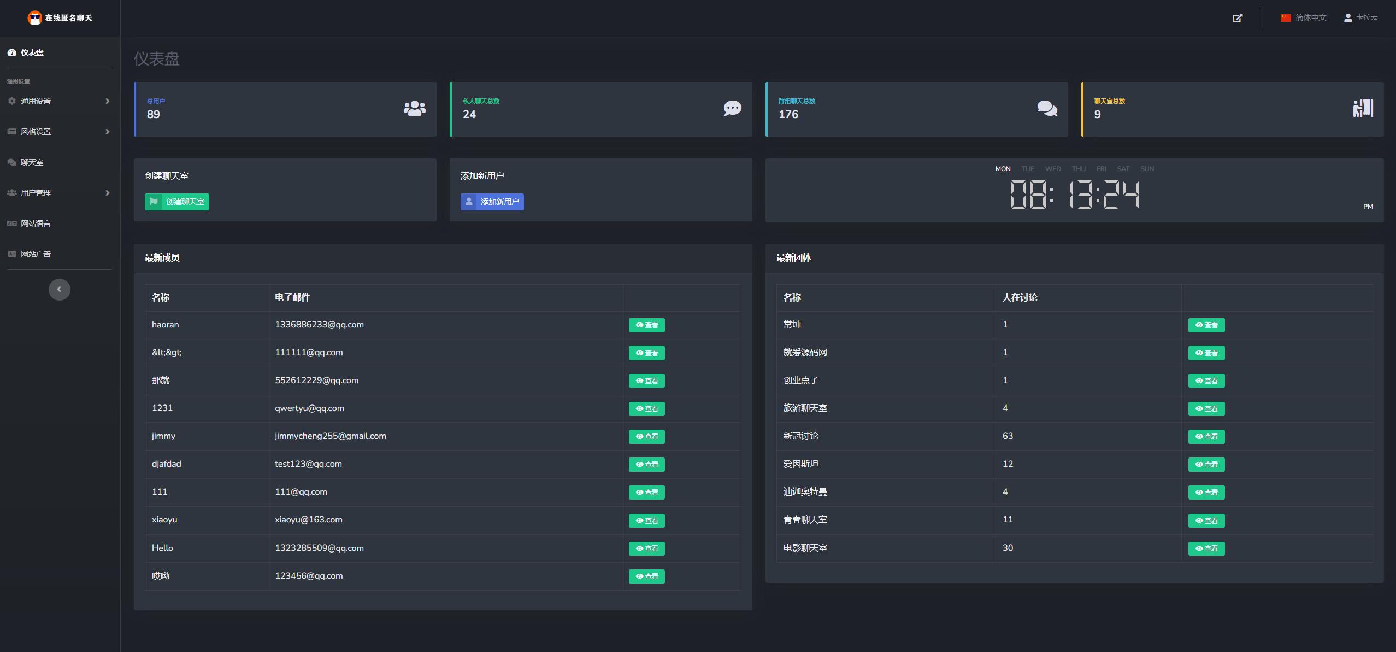This screenshot has width=1396, height=652.
Task: Click the blue 添加新用户 button
Action: coord(492,202)
